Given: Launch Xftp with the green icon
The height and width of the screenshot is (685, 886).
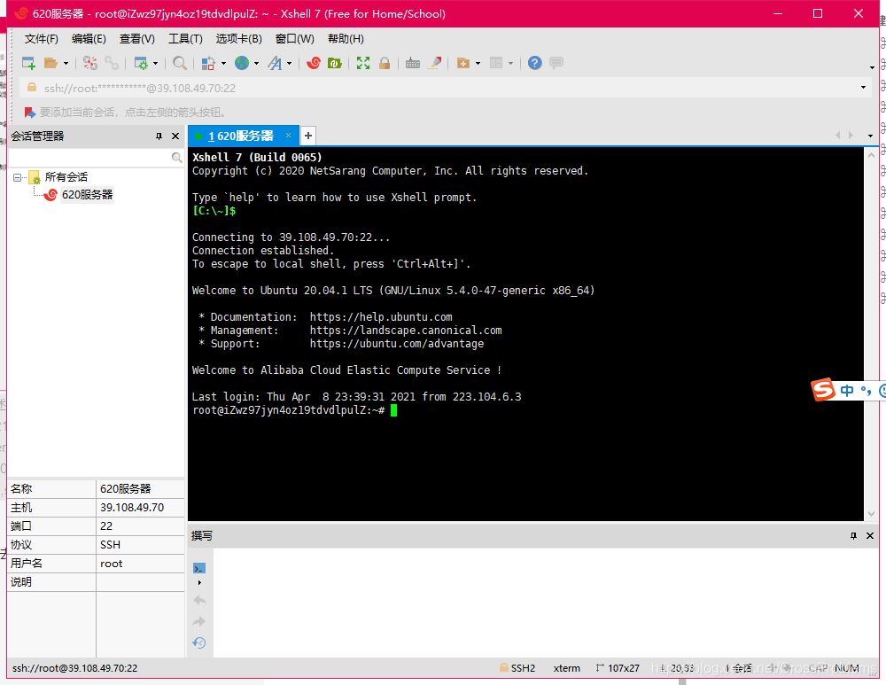Looking at the screenshot, I should click(x=335, y=63).
